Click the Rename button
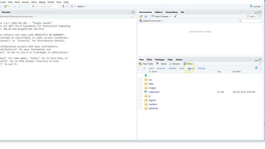 click(174, 64)
